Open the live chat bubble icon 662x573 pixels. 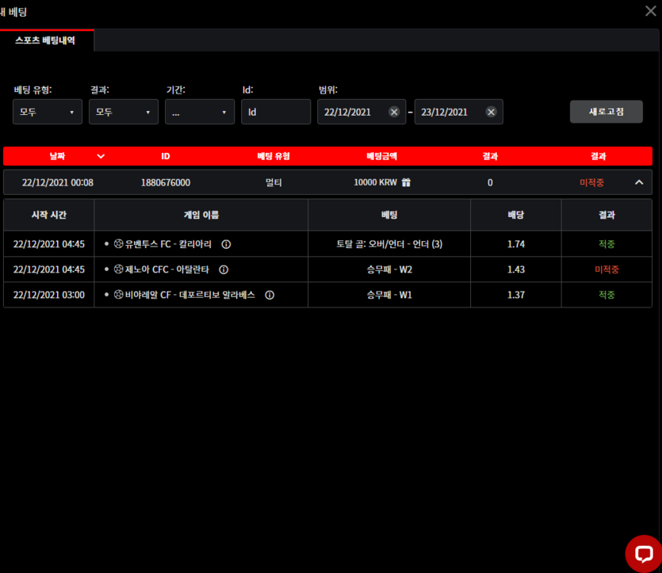(x=644, y=553)
